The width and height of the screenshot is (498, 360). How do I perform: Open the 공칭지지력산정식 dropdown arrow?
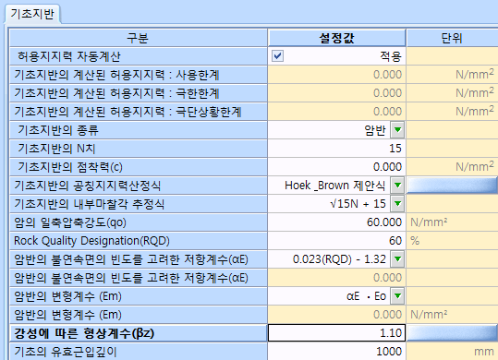coord(397,186)
